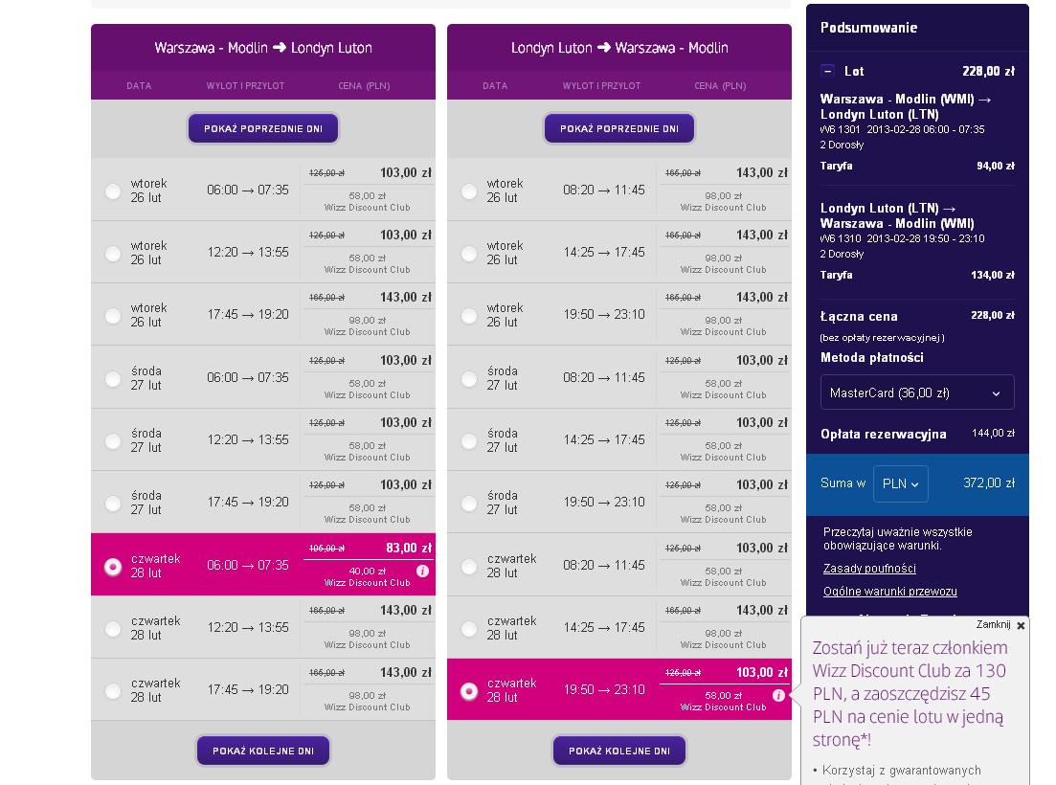Image resolution: width=1056 pixels, height=785 pixels.
Task: Open the MasterCard payment method dropdown
Action: (916, 392)
